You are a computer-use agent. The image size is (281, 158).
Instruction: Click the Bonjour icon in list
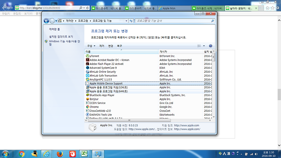coord(87,99)
